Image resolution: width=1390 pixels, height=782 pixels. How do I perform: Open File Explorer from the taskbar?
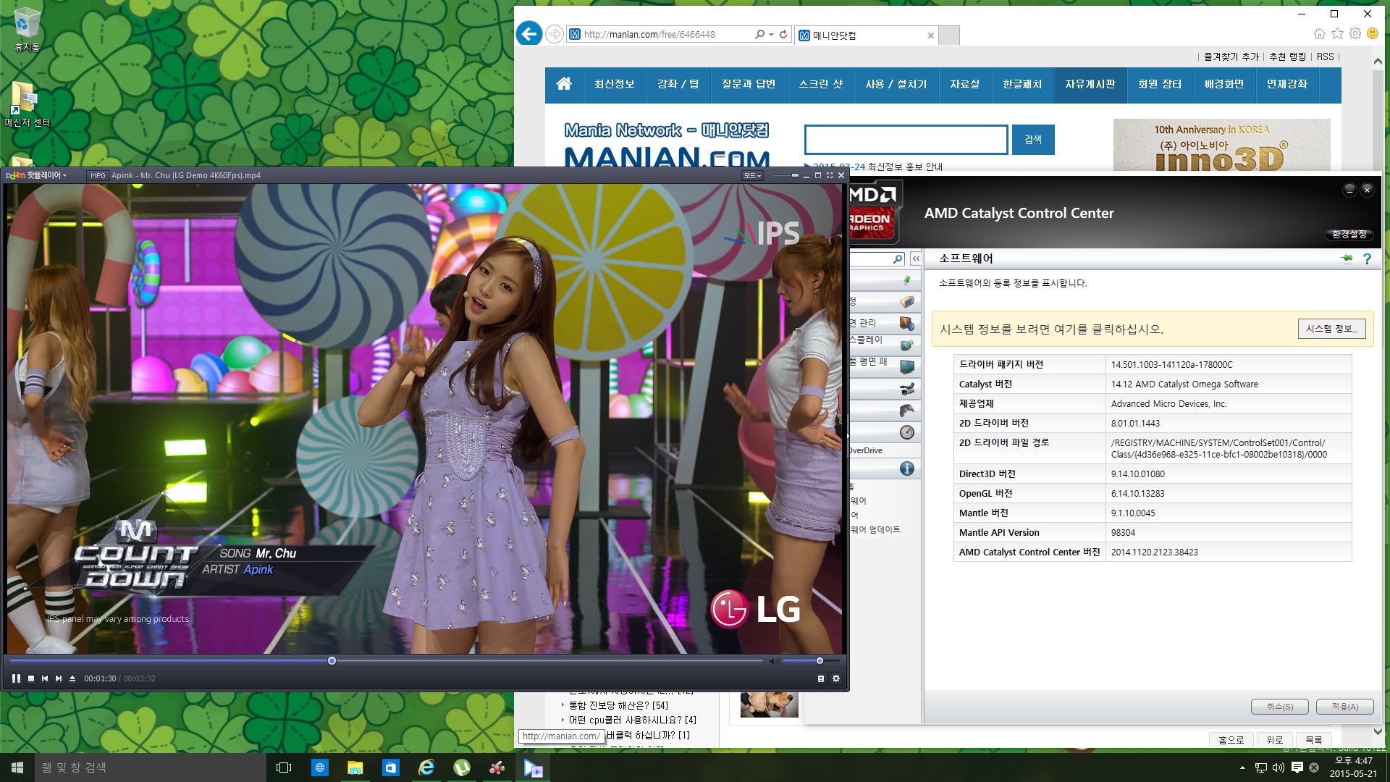355,768
